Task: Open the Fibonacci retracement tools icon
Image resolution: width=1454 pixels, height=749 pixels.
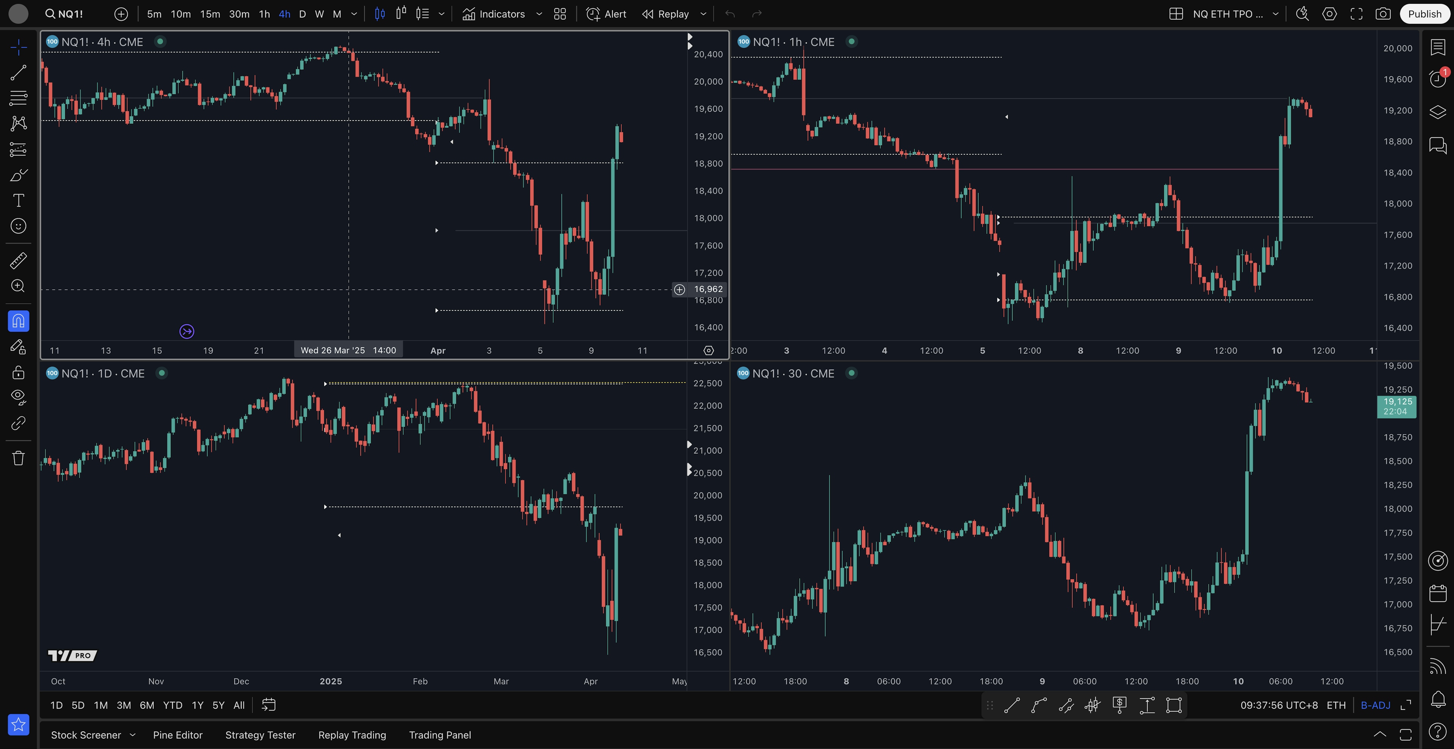Action: coord(18,98)
